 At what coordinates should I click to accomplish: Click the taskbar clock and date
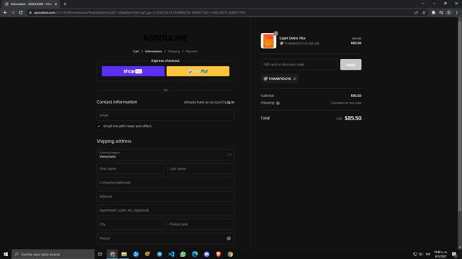(440, 254)
